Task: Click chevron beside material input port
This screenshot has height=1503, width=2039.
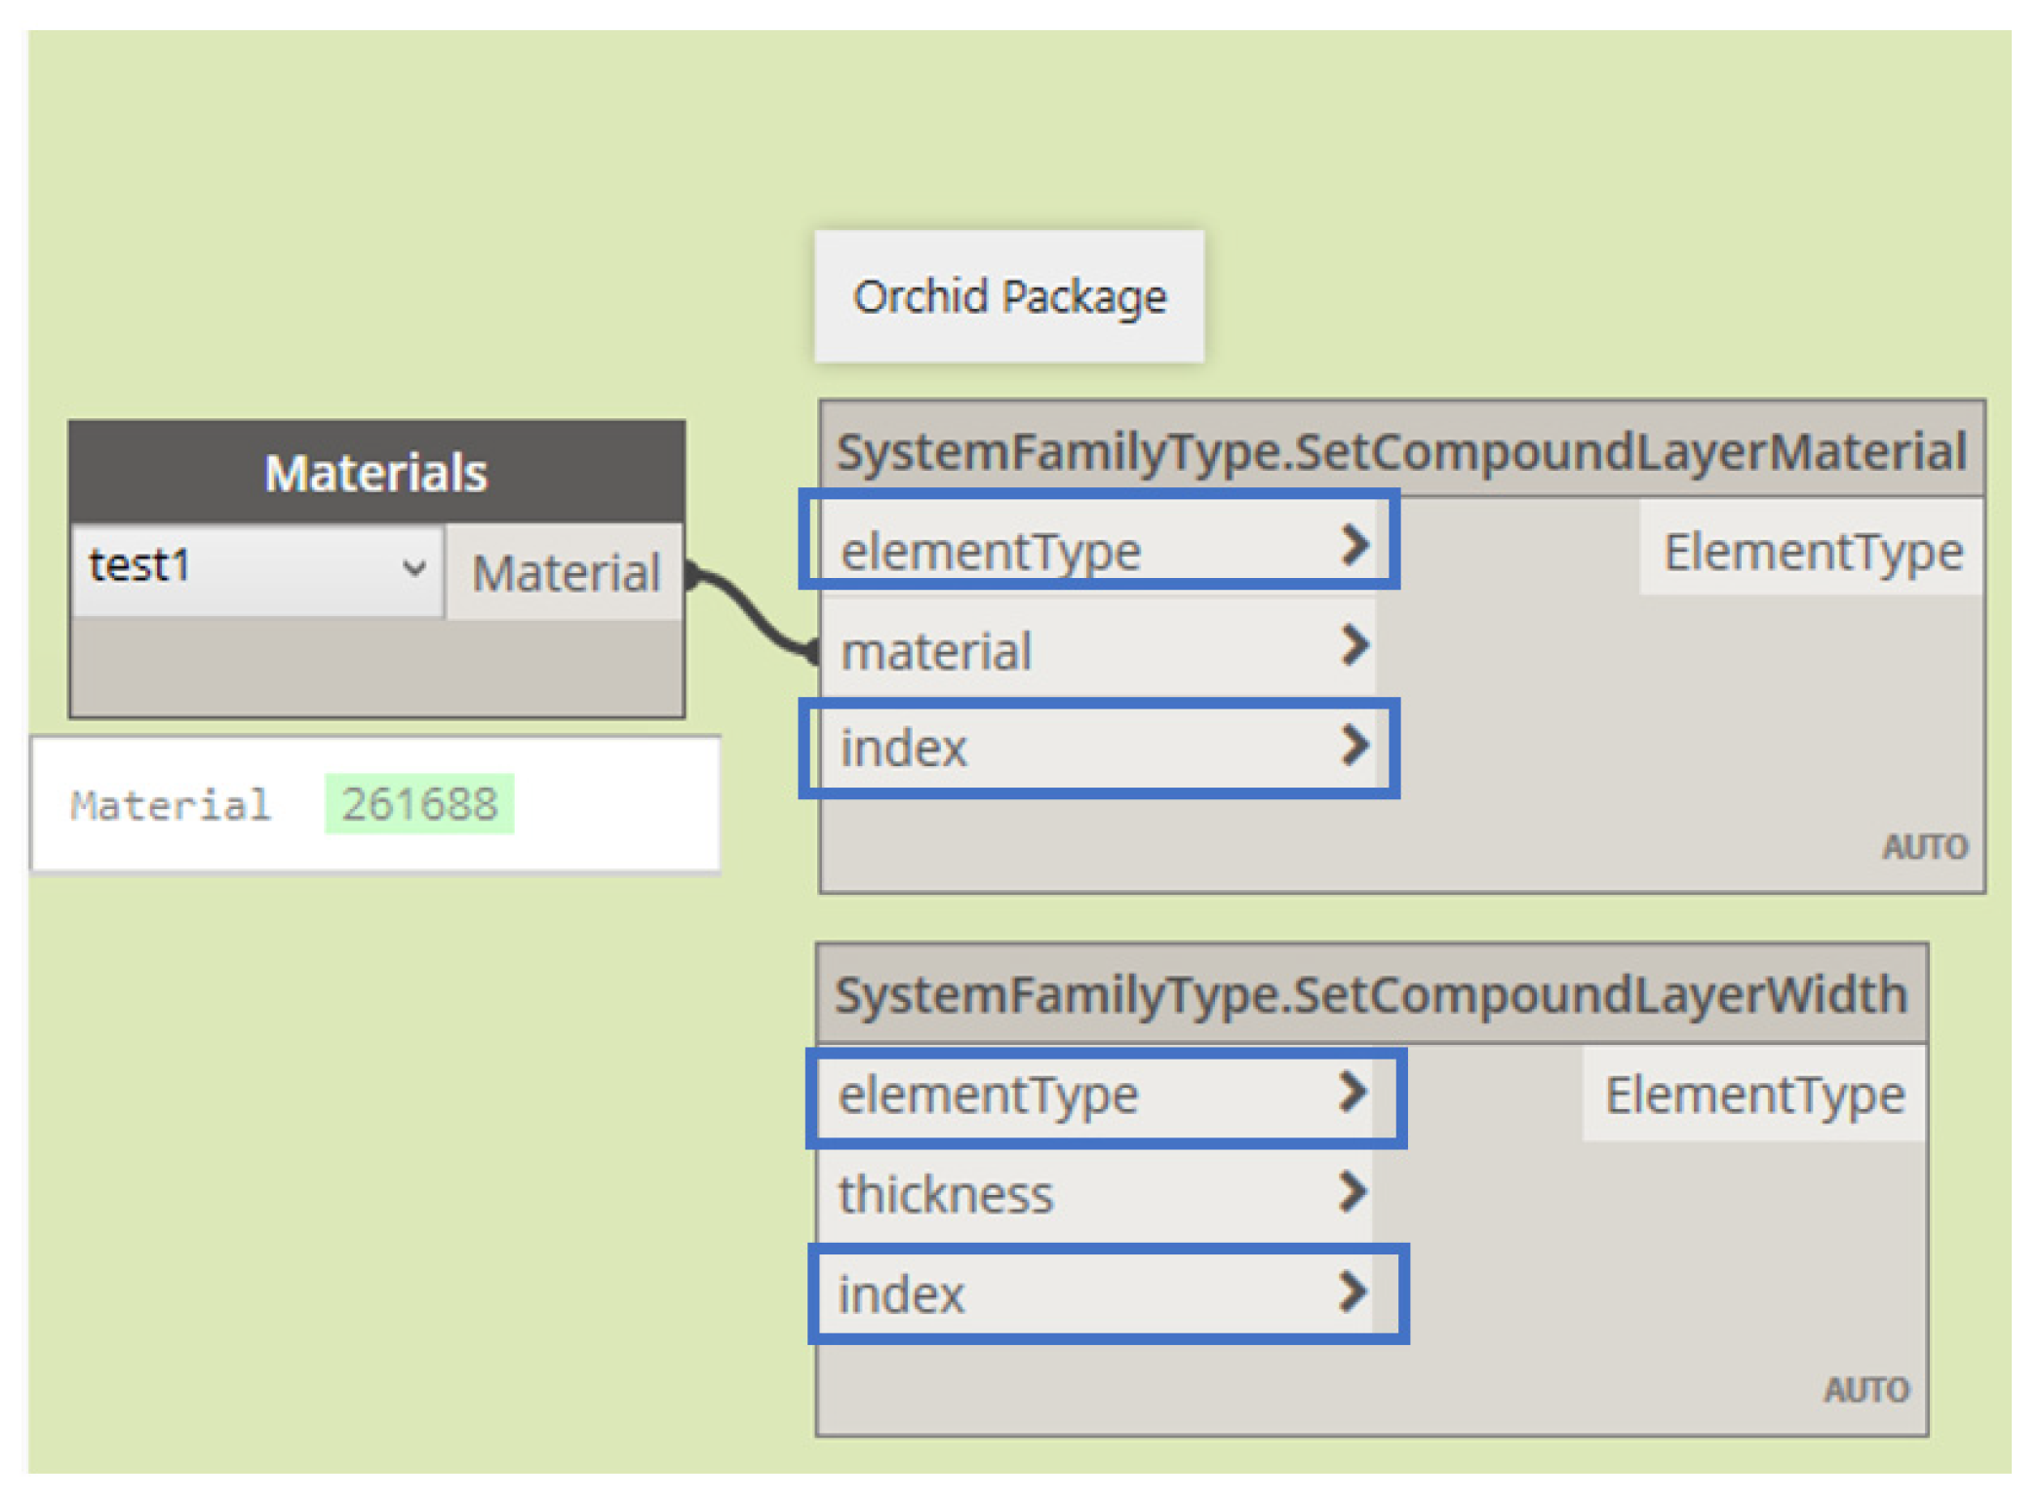Action: point(1354,645)
